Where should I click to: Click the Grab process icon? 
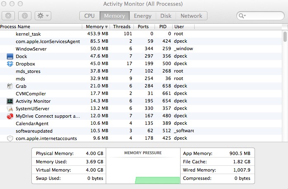[10, 86]
